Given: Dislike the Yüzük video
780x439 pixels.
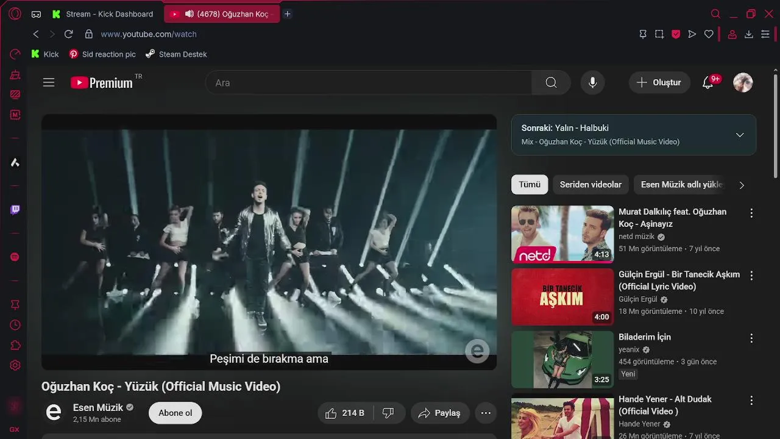Looking at the screenshot, I should (x=388, y=413).
